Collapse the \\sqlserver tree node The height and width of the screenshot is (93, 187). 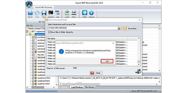coord(27,35)
